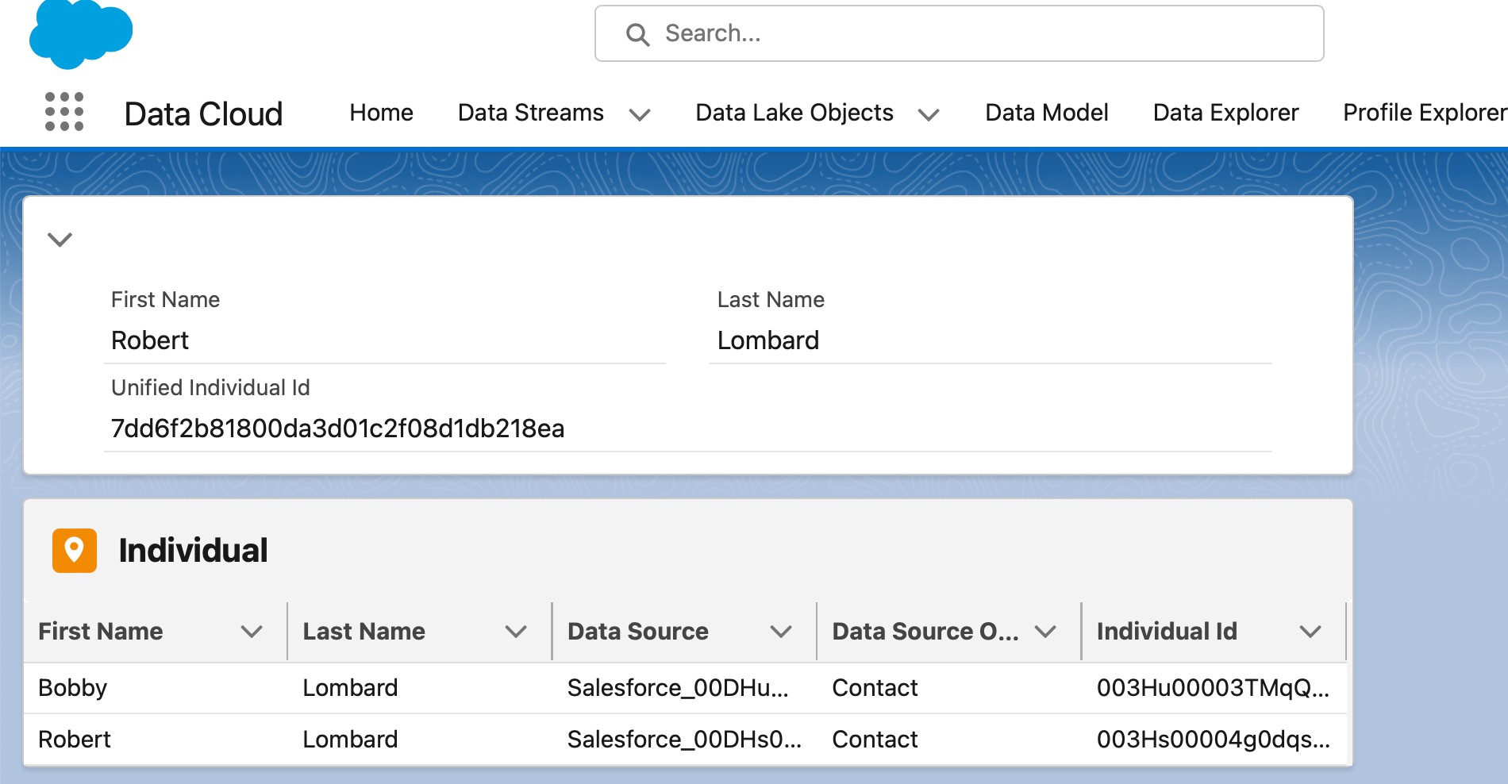The image size is (1508, 784).
Task: Expand the Data Streams dropdown arrow
Action: point(640,115)
